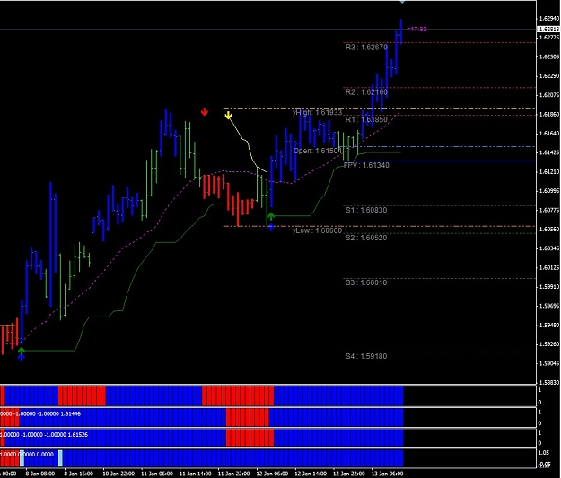Viewport: 561px width, 478px height.
Task: Click 1.62290 on the price scale
Action: coord(548,76)
